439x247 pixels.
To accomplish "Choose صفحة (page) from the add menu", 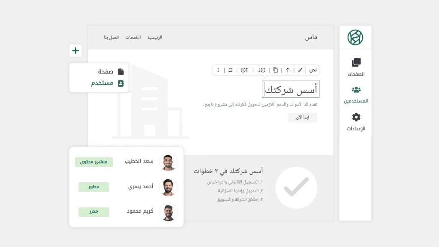I will click(111, 72).
